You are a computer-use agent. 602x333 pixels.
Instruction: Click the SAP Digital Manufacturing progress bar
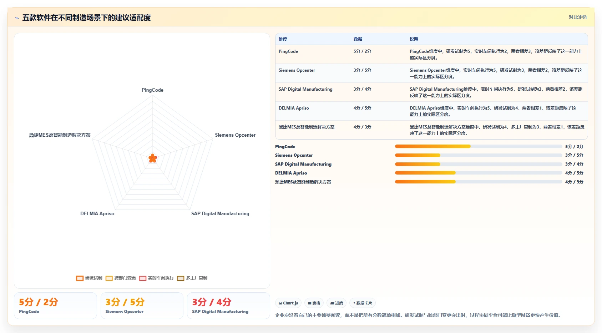click(x=479, y=164)
